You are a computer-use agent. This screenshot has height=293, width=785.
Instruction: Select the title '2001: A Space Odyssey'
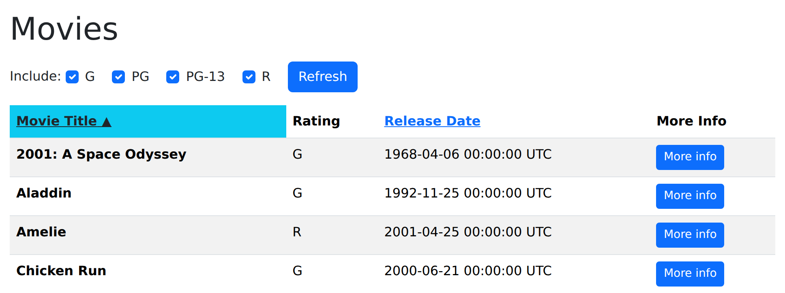point(101,154)
